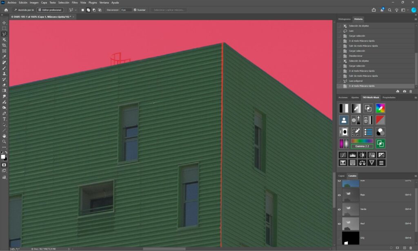Hide the Verde channel
This screenshot has width=418, height=251.
tap(339, 209)
